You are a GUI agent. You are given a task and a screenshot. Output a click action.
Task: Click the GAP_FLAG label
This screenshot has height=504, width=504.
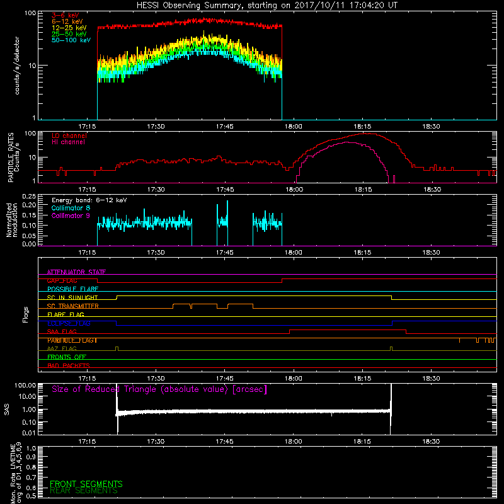click(x=62, y=280)
